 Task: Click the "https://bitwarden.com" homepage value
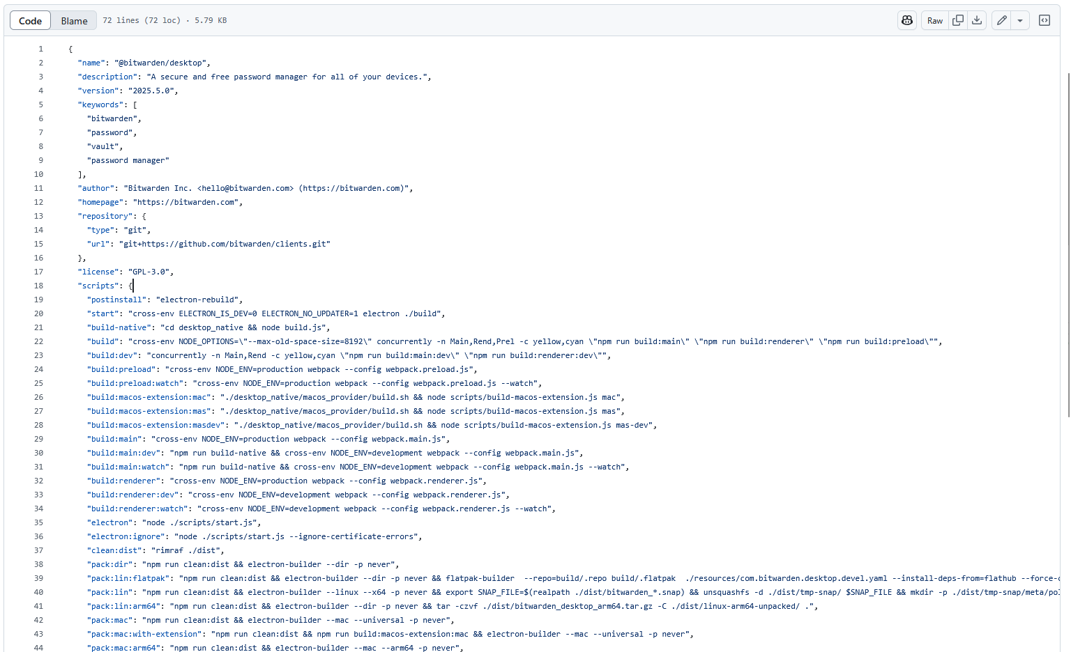click(x=185, y=202)
